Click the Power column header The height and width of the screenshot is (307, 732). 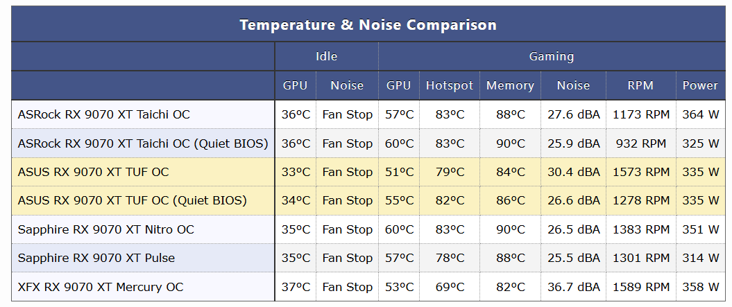click(700, 86)
